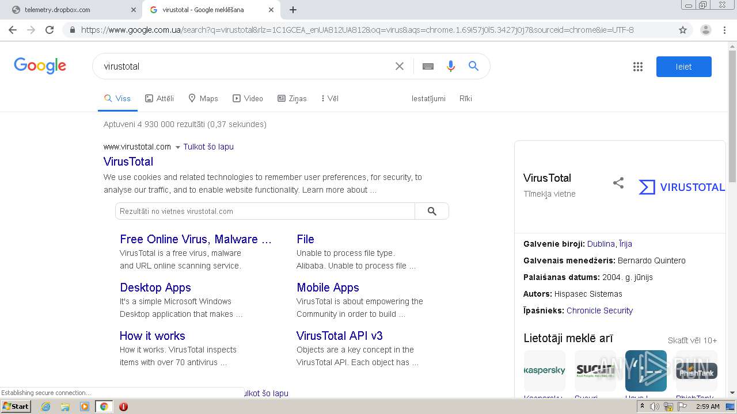Click Īrija link in knowledge panel

pos(625,244)
